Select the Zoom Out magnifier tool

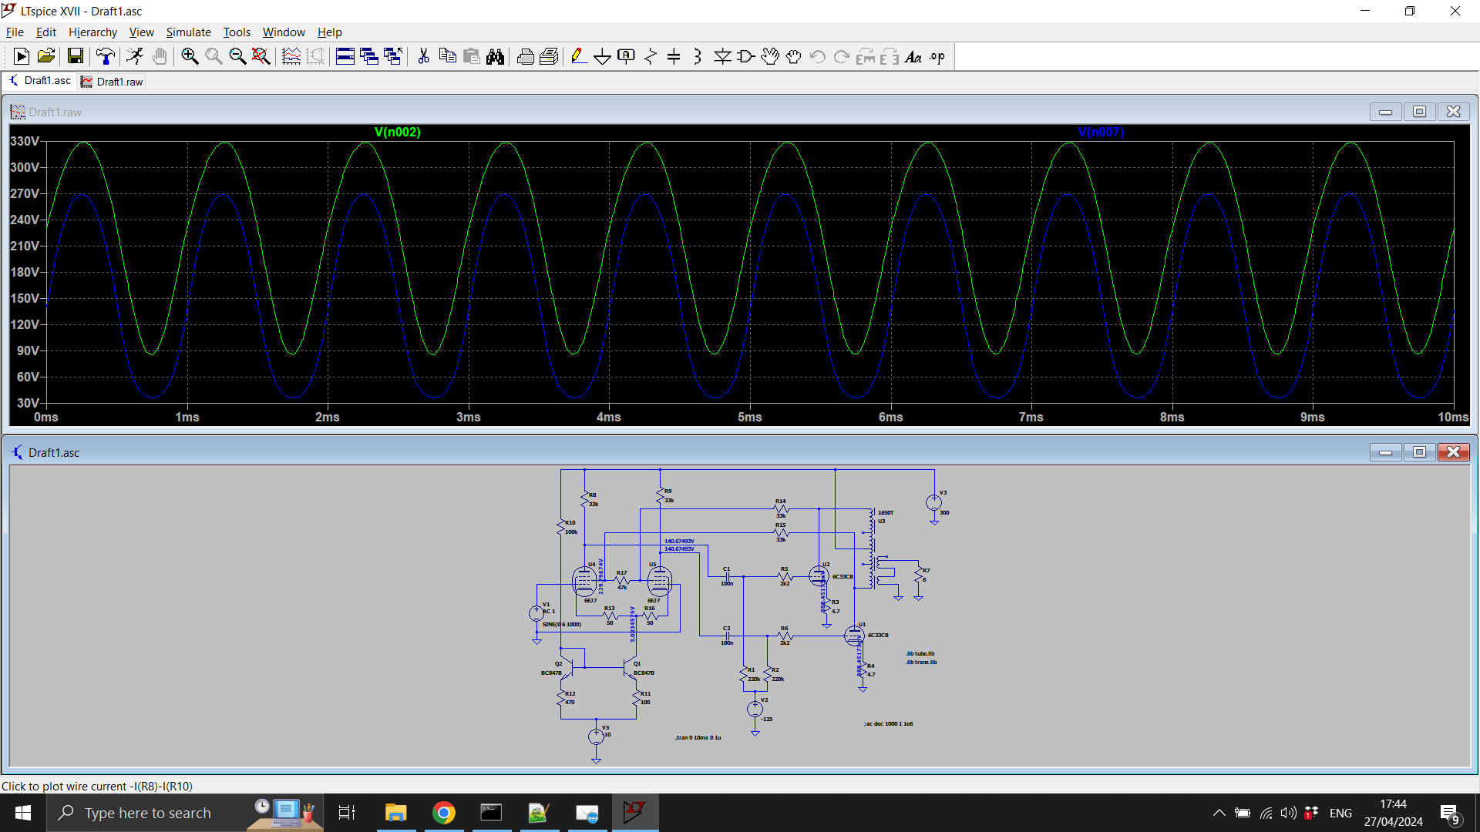237,56
